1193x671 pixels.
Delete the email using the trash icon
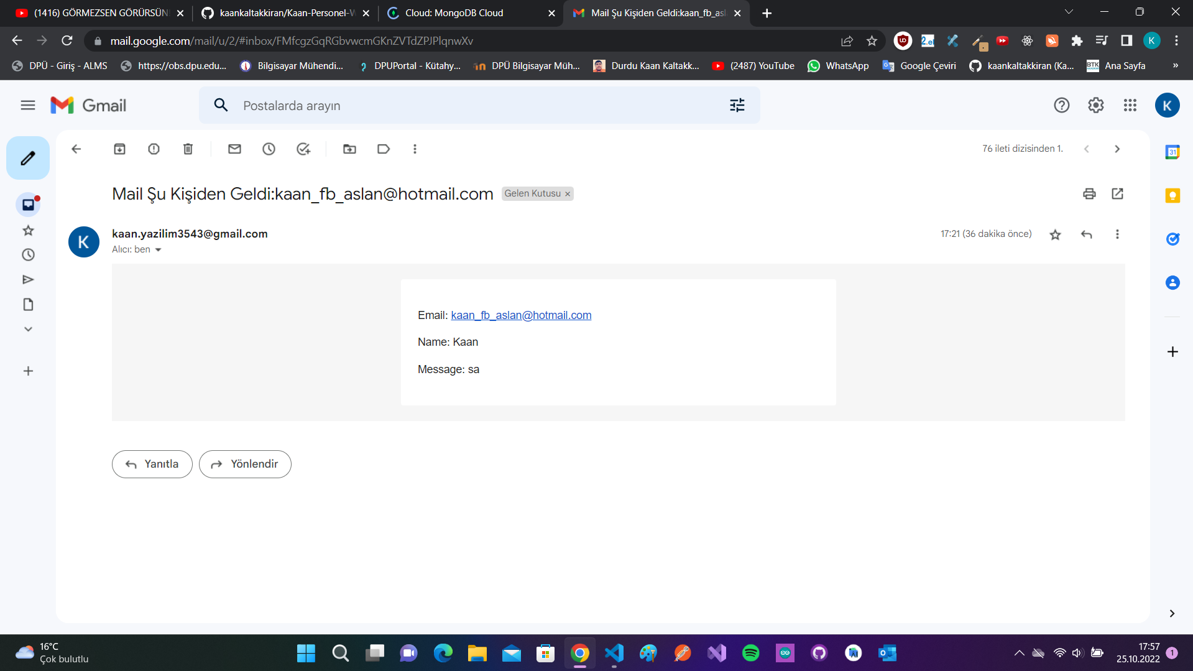pyautogui.click(x=188, y=149)
